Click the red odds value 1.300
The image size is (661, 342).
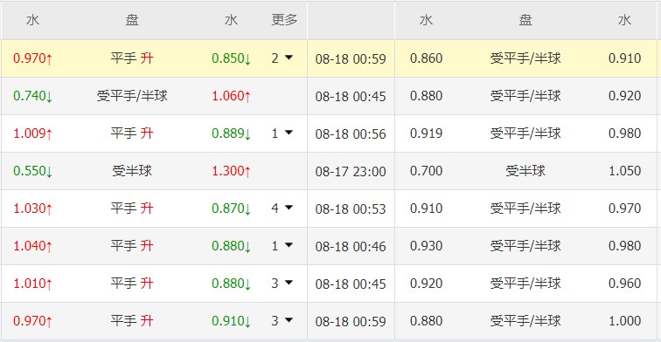[x=231, y=171]
